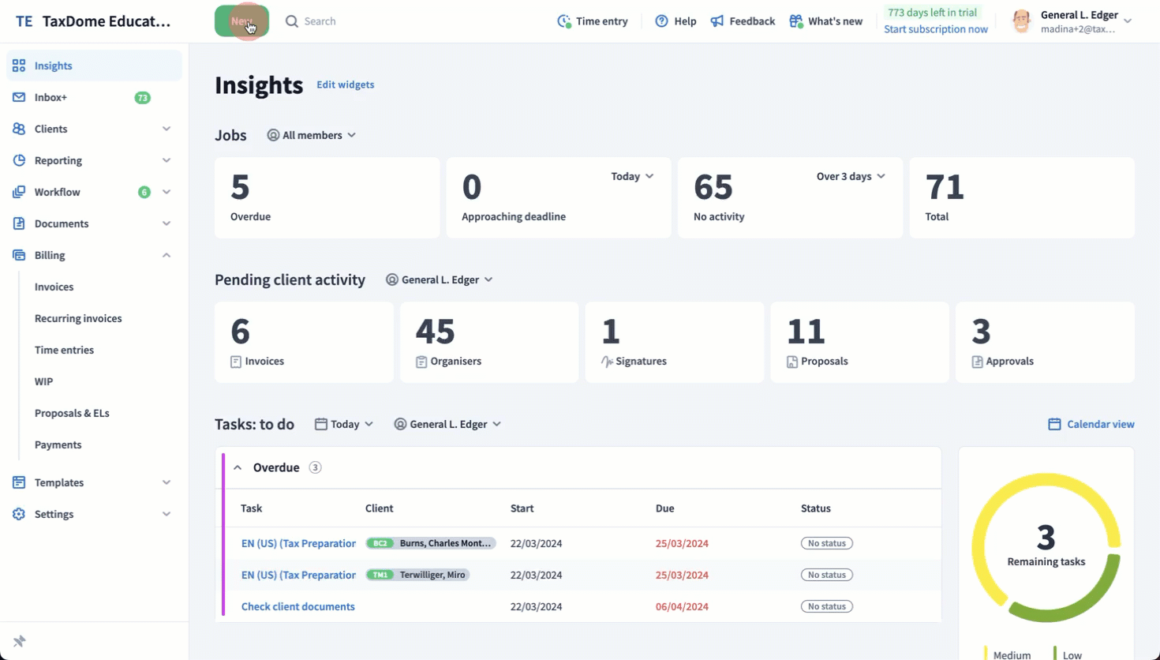Viewport: 1160px width, 660px height.
Task: Collapse the Overdue tasks section
Action: [x=238, y=467]
